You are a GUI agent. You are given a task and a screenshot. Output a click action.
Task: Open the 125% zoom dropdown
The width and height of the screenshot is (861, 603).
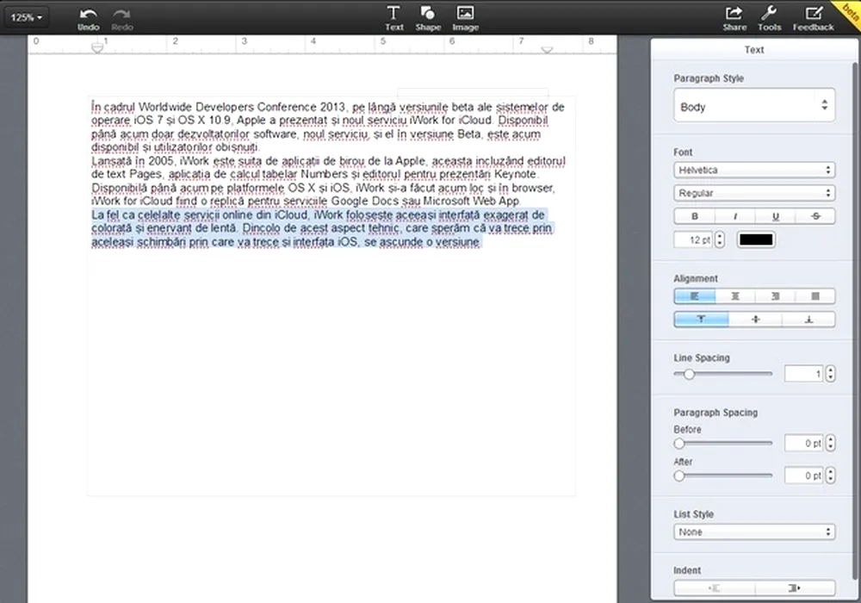pos(26,17)
